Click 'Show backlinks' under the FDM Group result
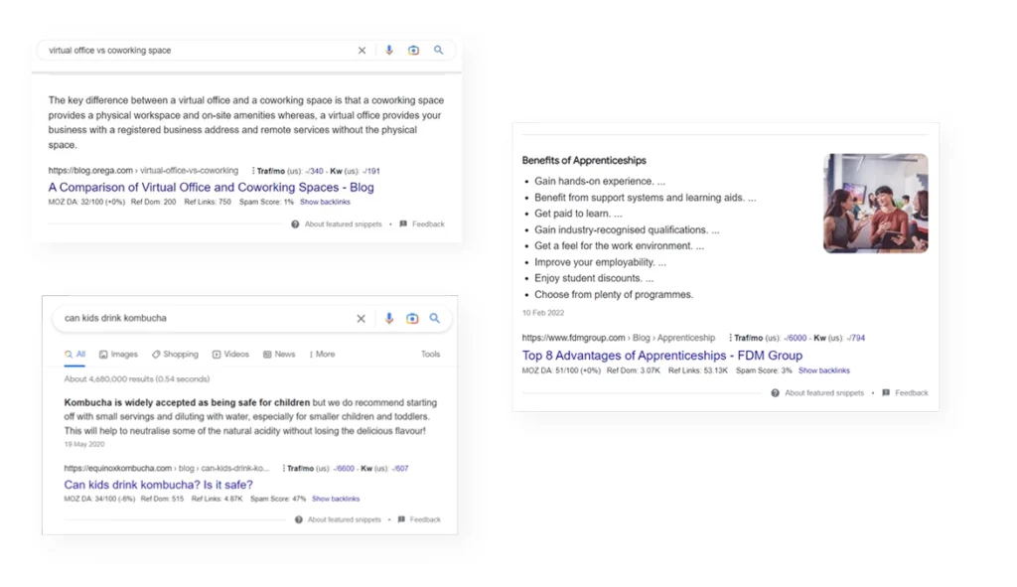This screenshot has height=587, width=1017. pyautogui.click(x=823, y=370)
